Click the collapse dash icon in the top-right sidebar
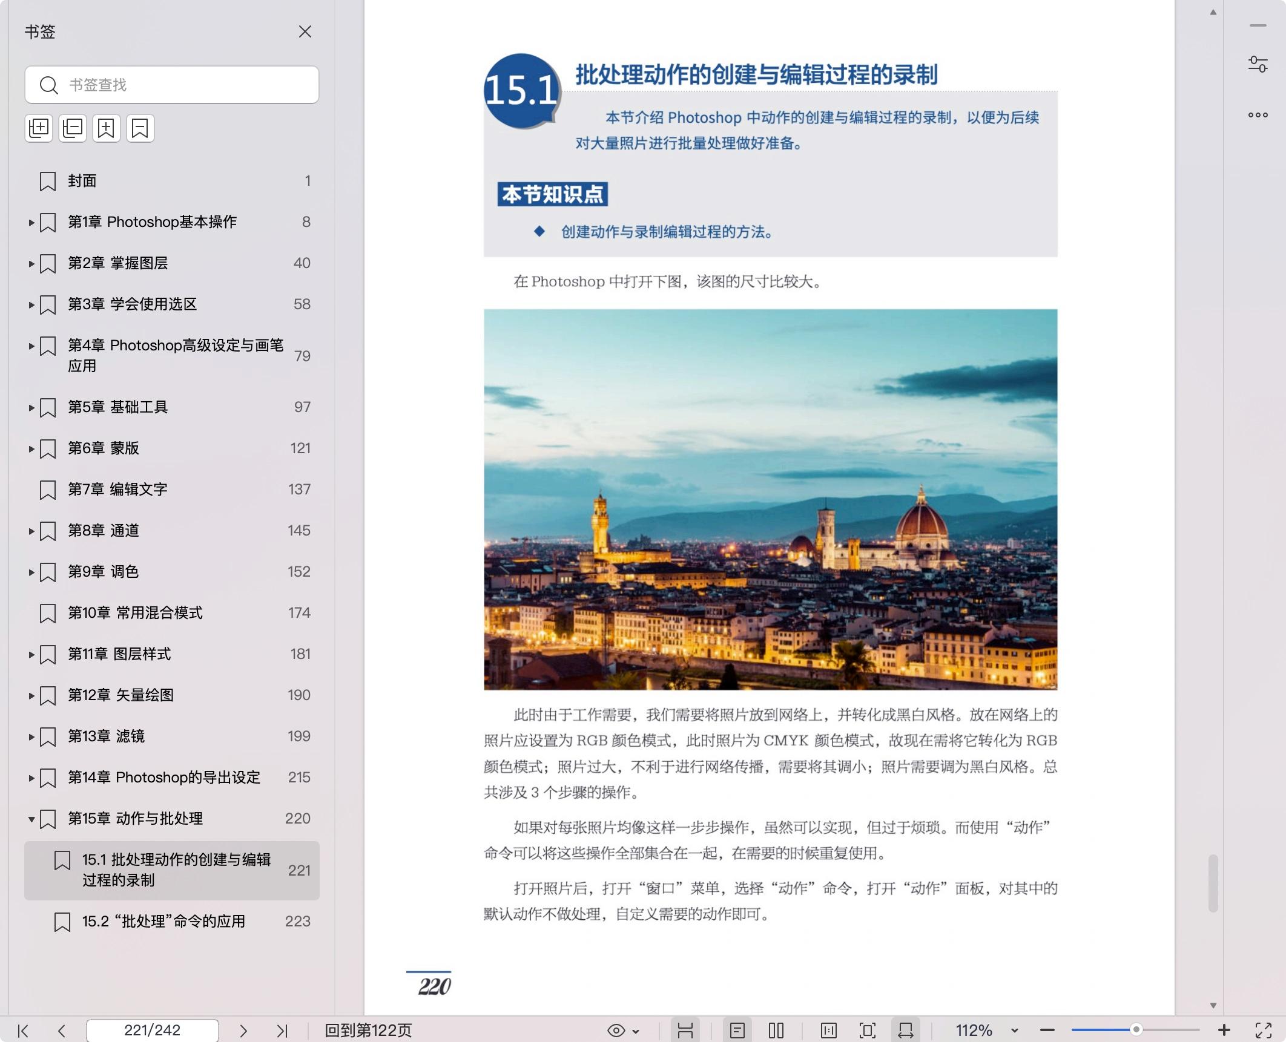Screen dimensions: 1286x1042 [1258, 25]
